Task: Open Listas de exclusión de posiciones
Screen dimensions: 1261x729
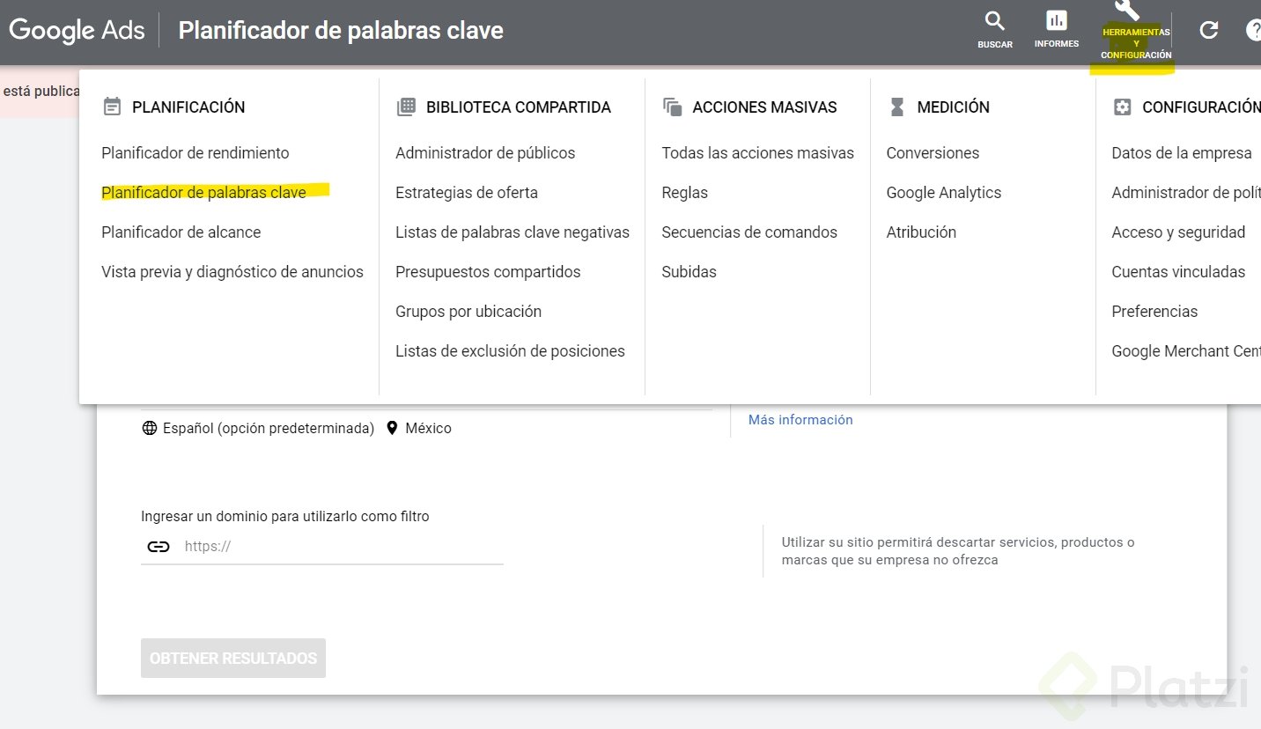Action: [x=510, y=351]
